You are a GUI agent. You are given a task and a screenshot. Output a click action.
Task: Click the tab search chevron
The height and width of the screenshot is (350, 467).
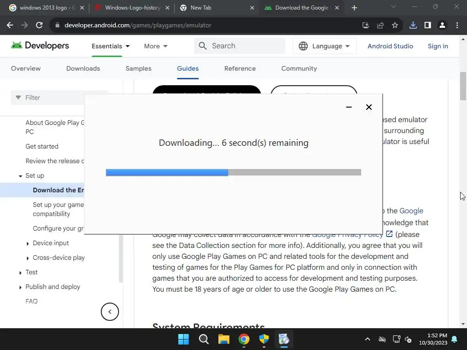tap(394, 6)
